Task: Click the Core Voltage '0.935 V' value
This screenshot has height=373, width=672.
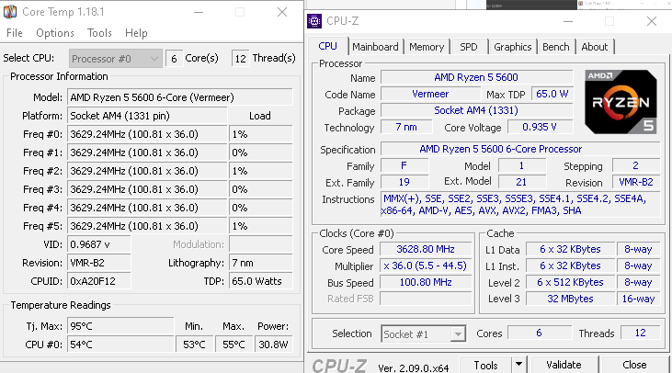Action: point(540,127)
